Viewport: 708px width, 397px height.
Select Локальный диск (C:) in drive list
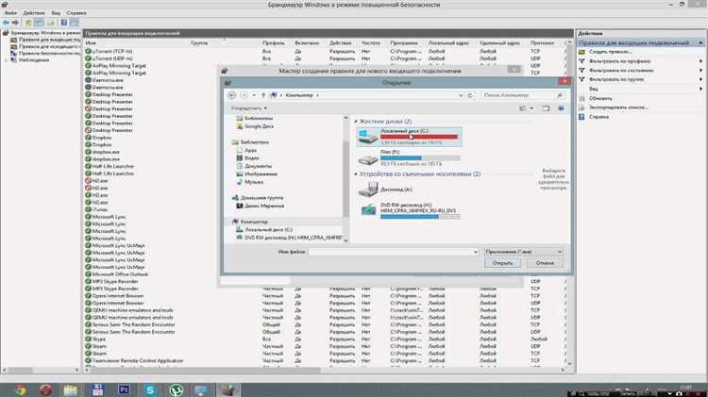point(409,137)
